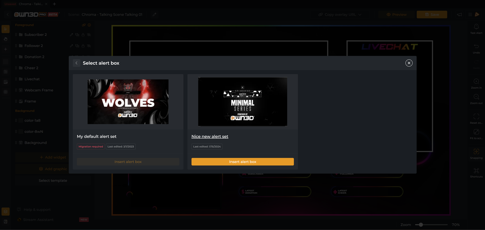Expand the Follower 2 folder

[21, 46]
